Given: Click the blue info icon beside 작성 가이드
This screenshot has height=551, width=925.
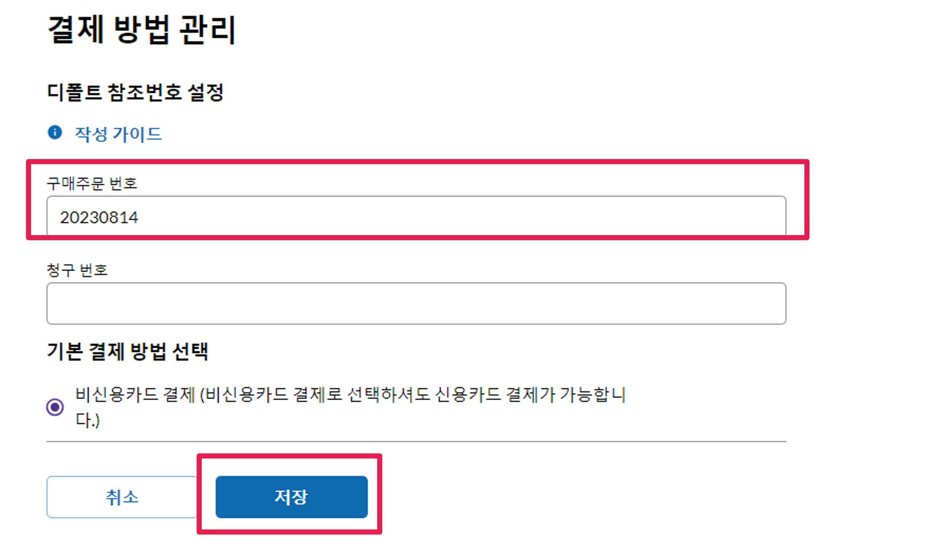Looking at the screenshot, I should click(55, 133).
